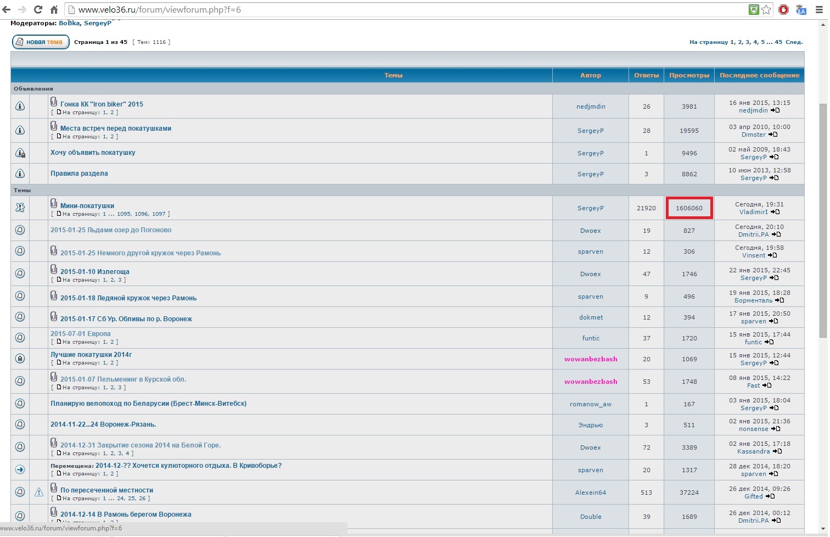Open author profile wowanbezbash for Лучшие покатушки
The image size is (830, 537).
[591, 359]
